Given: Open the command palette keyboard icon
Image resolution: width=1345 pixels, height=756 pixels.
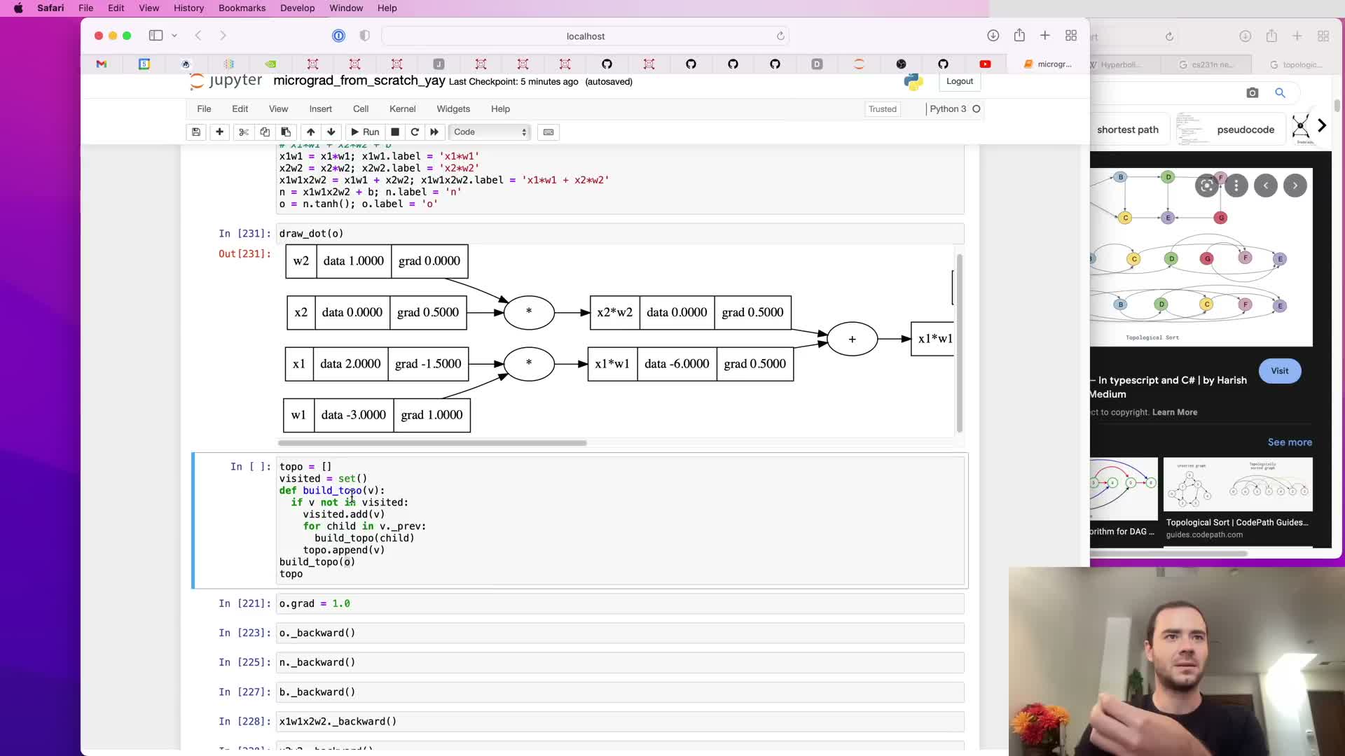Looking at the screenshot, I should click(549, 132).
